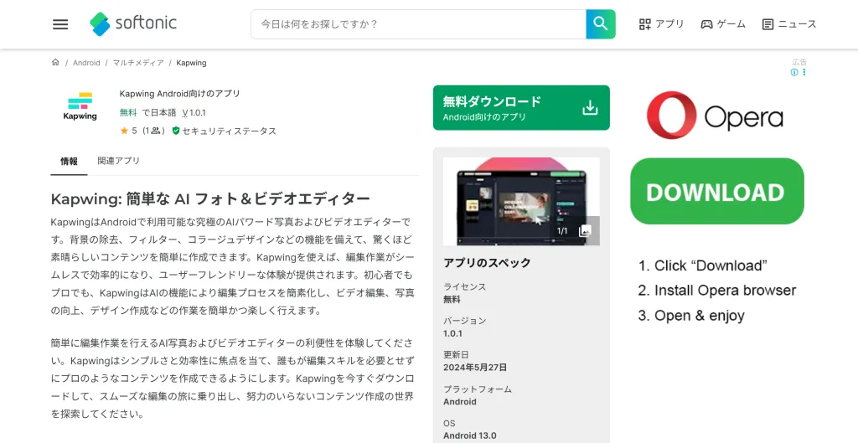
Task: Click the マルチメディア breadcrumb link
Action: [x=138, y=63]
